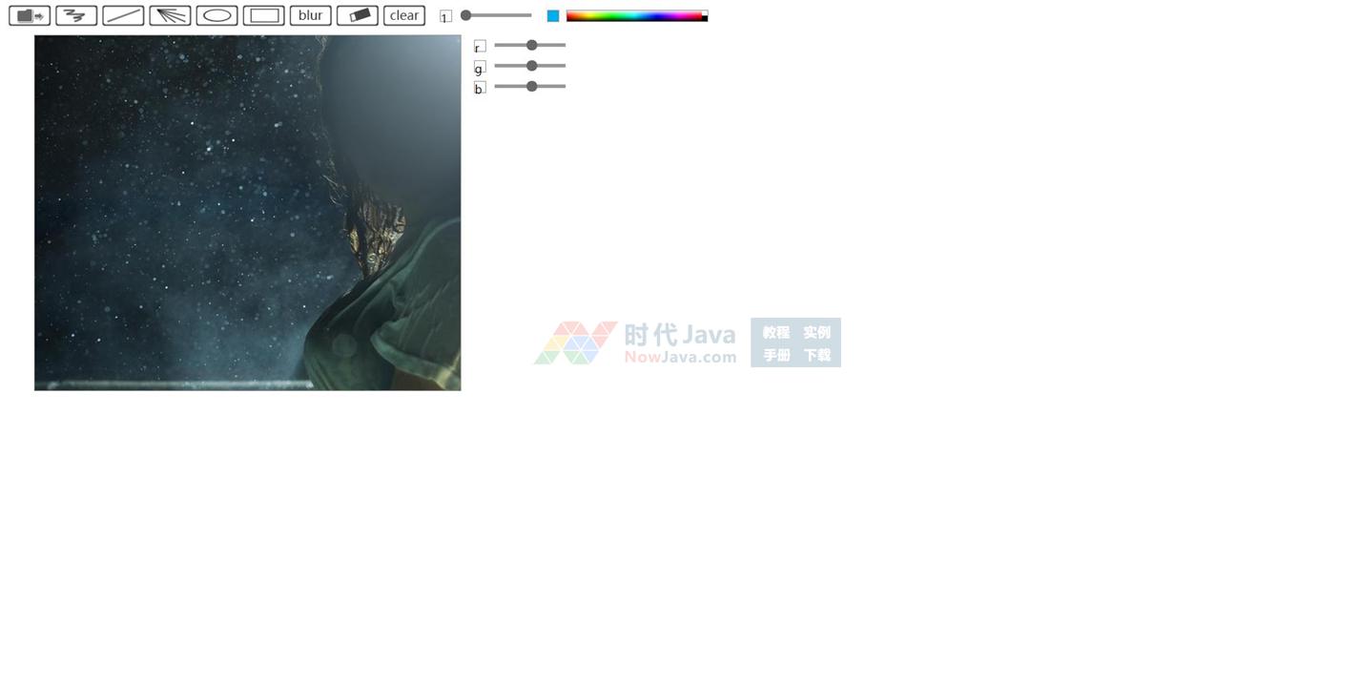Viewport: 1359px width, 685px height.
Task: Select the radiating rays brush tool
Action: click(x=170, y=15)
